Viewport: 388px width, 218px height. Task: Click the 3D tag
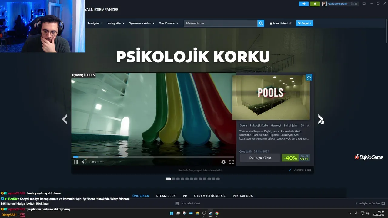coord(303,125)
